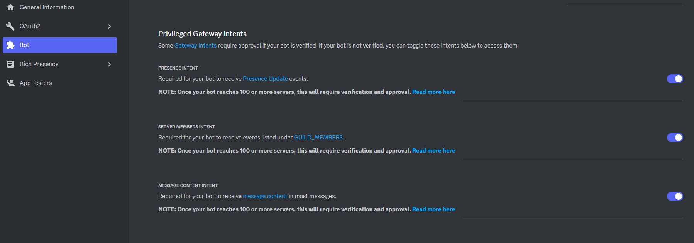
Task: Switch to General Information
Action: point(47,7)
